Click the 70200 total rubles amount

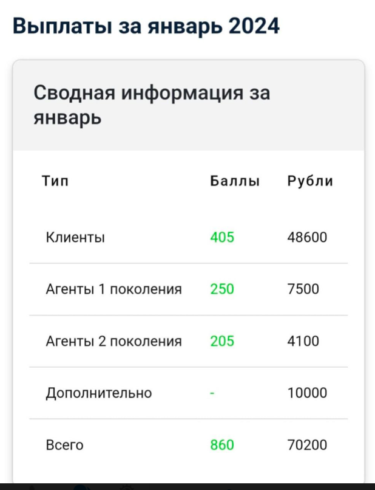[x=308, y=444]
